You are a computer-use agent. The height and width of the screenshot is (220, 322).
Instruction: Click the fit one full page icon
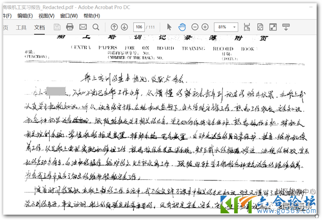260,27
